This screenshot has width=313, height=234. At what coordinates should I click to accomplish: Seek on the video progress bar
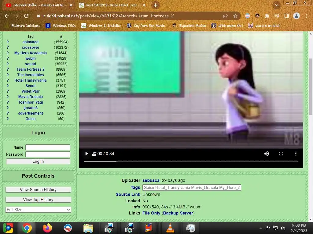[191, 161]
